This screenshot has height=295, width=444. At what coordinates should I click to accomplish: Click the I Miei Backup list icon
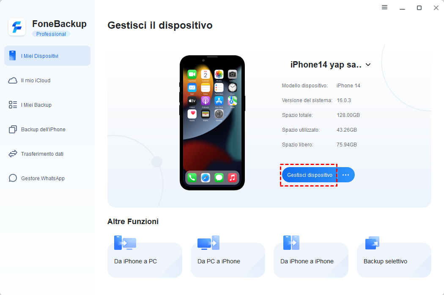[13, 105]
